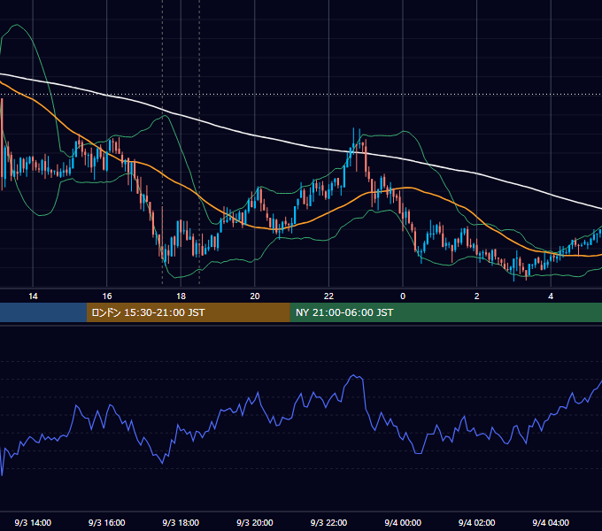Click the 9/4 04:00 time label
The width and height of the screenshot is (602, 531).
(x=551, y=522)
